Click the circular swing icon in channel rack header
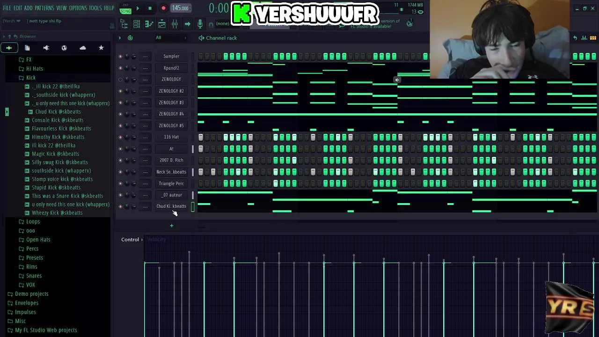 [130, 38]
